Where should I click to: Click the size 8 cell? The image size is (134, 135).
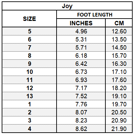29,56
